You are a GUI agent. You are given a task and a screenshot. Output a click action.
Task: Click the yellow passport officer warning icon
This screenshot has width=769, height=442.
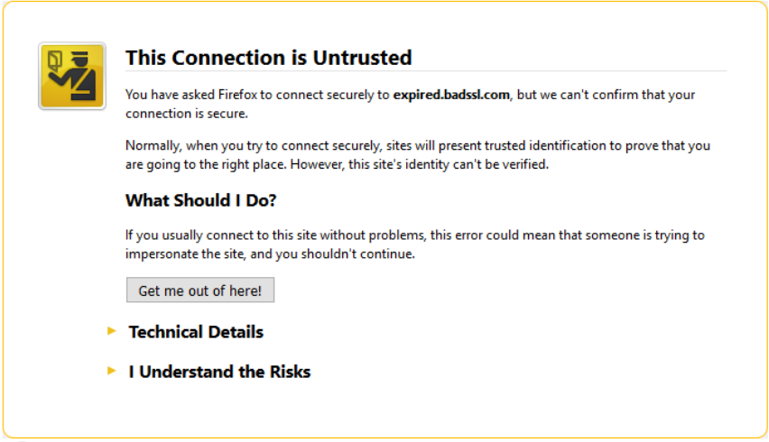point(72,76)
